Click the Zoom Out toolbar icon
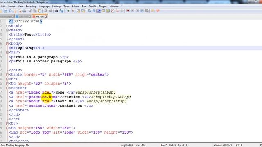Screen dimensions: 262x147 73,11
